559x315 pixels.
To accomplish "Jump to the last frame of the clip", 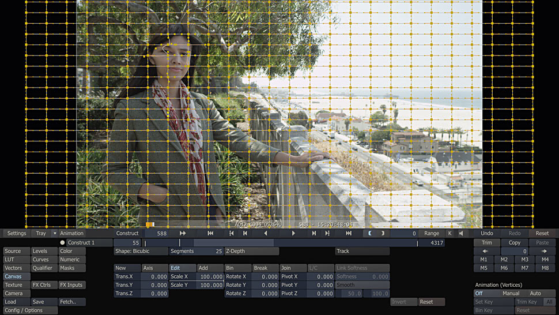I will (x=349, y=234).
